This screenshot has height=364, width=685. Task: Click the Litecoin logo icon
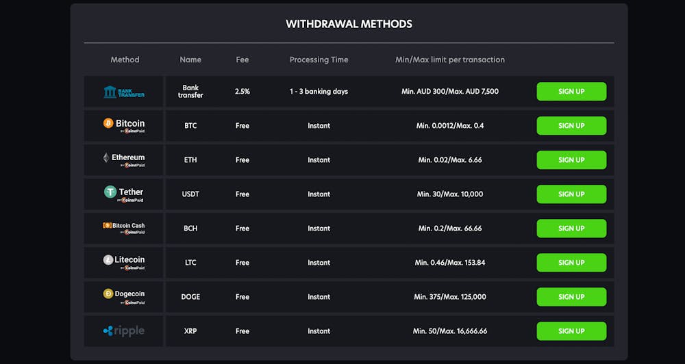[124, 262]
